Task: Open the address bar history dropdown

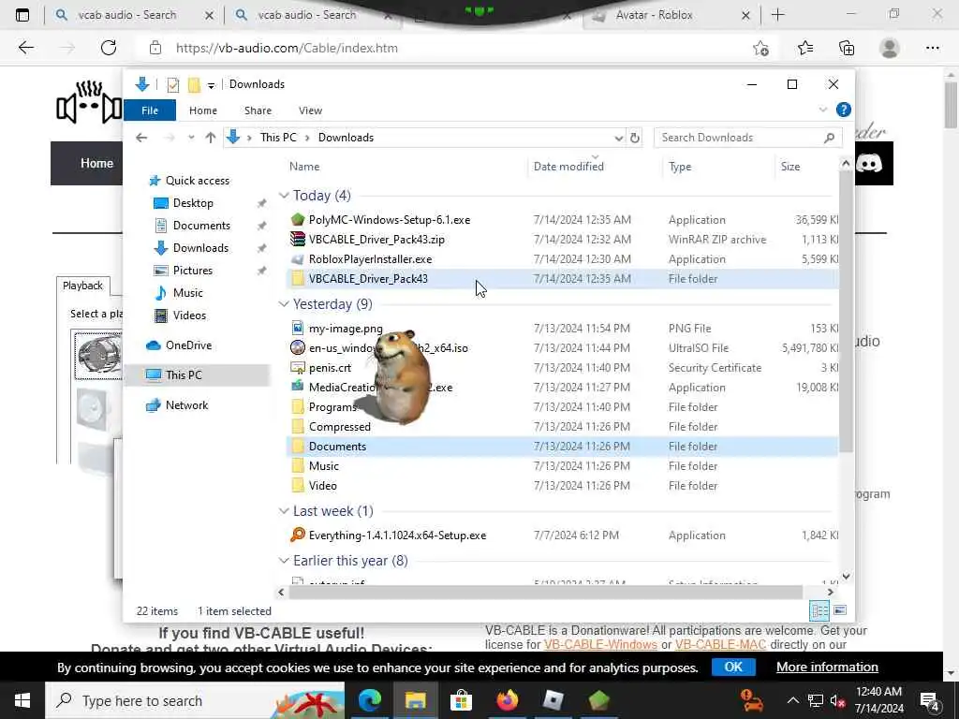Action: 618,139
